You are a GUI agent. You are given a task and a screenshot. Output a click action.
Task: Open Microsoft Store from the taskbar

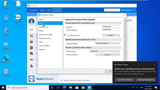tap(77, 87)
